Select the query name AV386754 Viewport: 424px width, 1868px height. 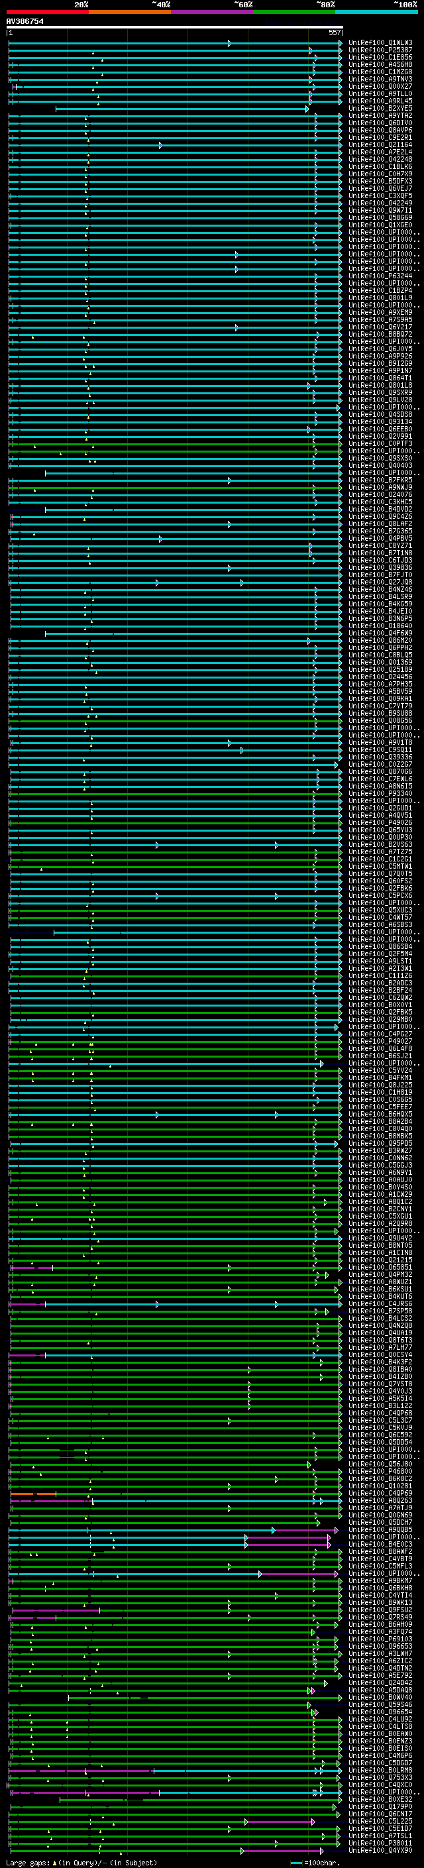click(x=25, y=22)
